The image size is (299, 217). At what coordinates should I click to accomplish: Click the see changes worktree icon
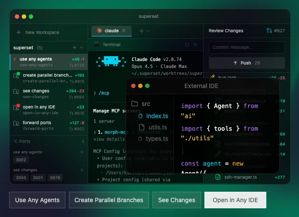pos(16,92)
